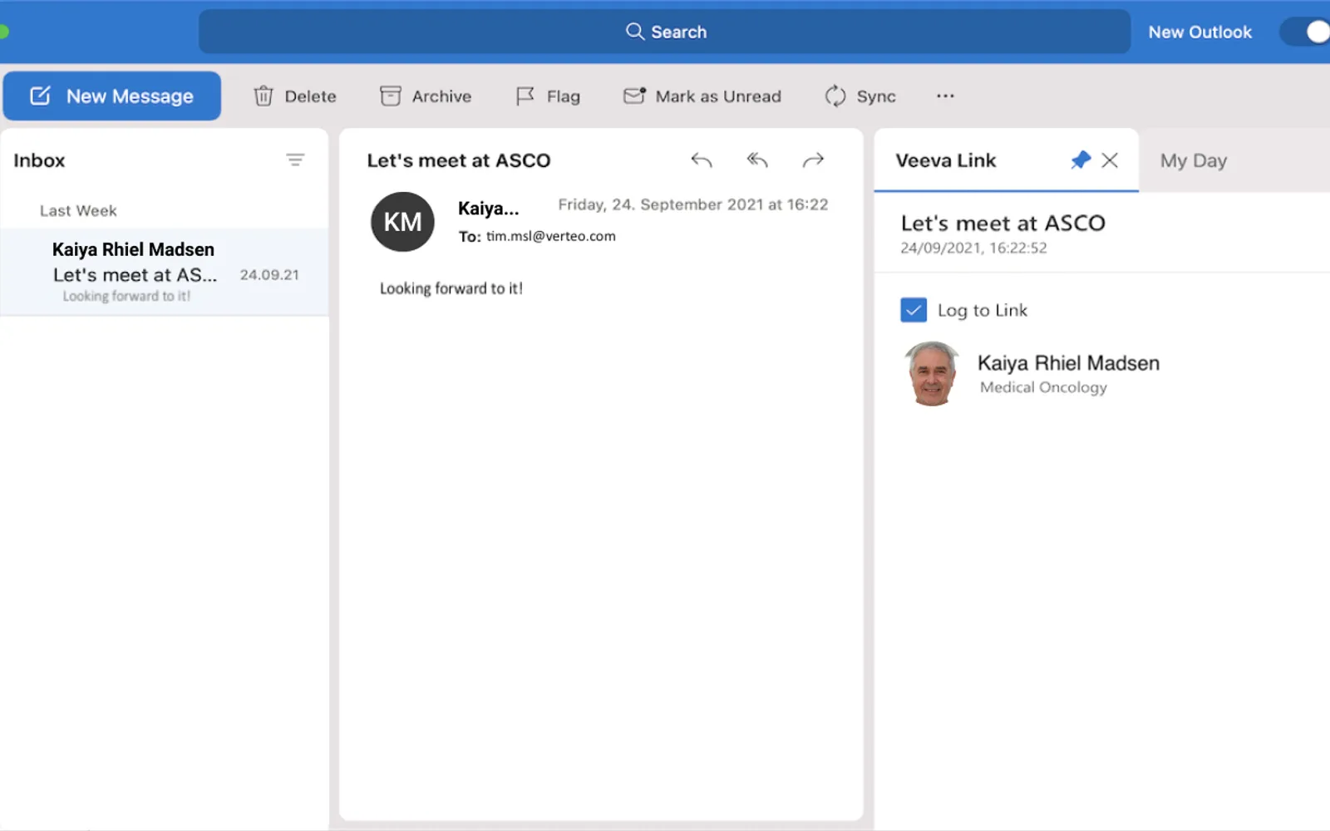Click Kaiya Rhiel Madsen's profile photo
The height and width of the screenshot is (831, 1330).
[932, 374]
